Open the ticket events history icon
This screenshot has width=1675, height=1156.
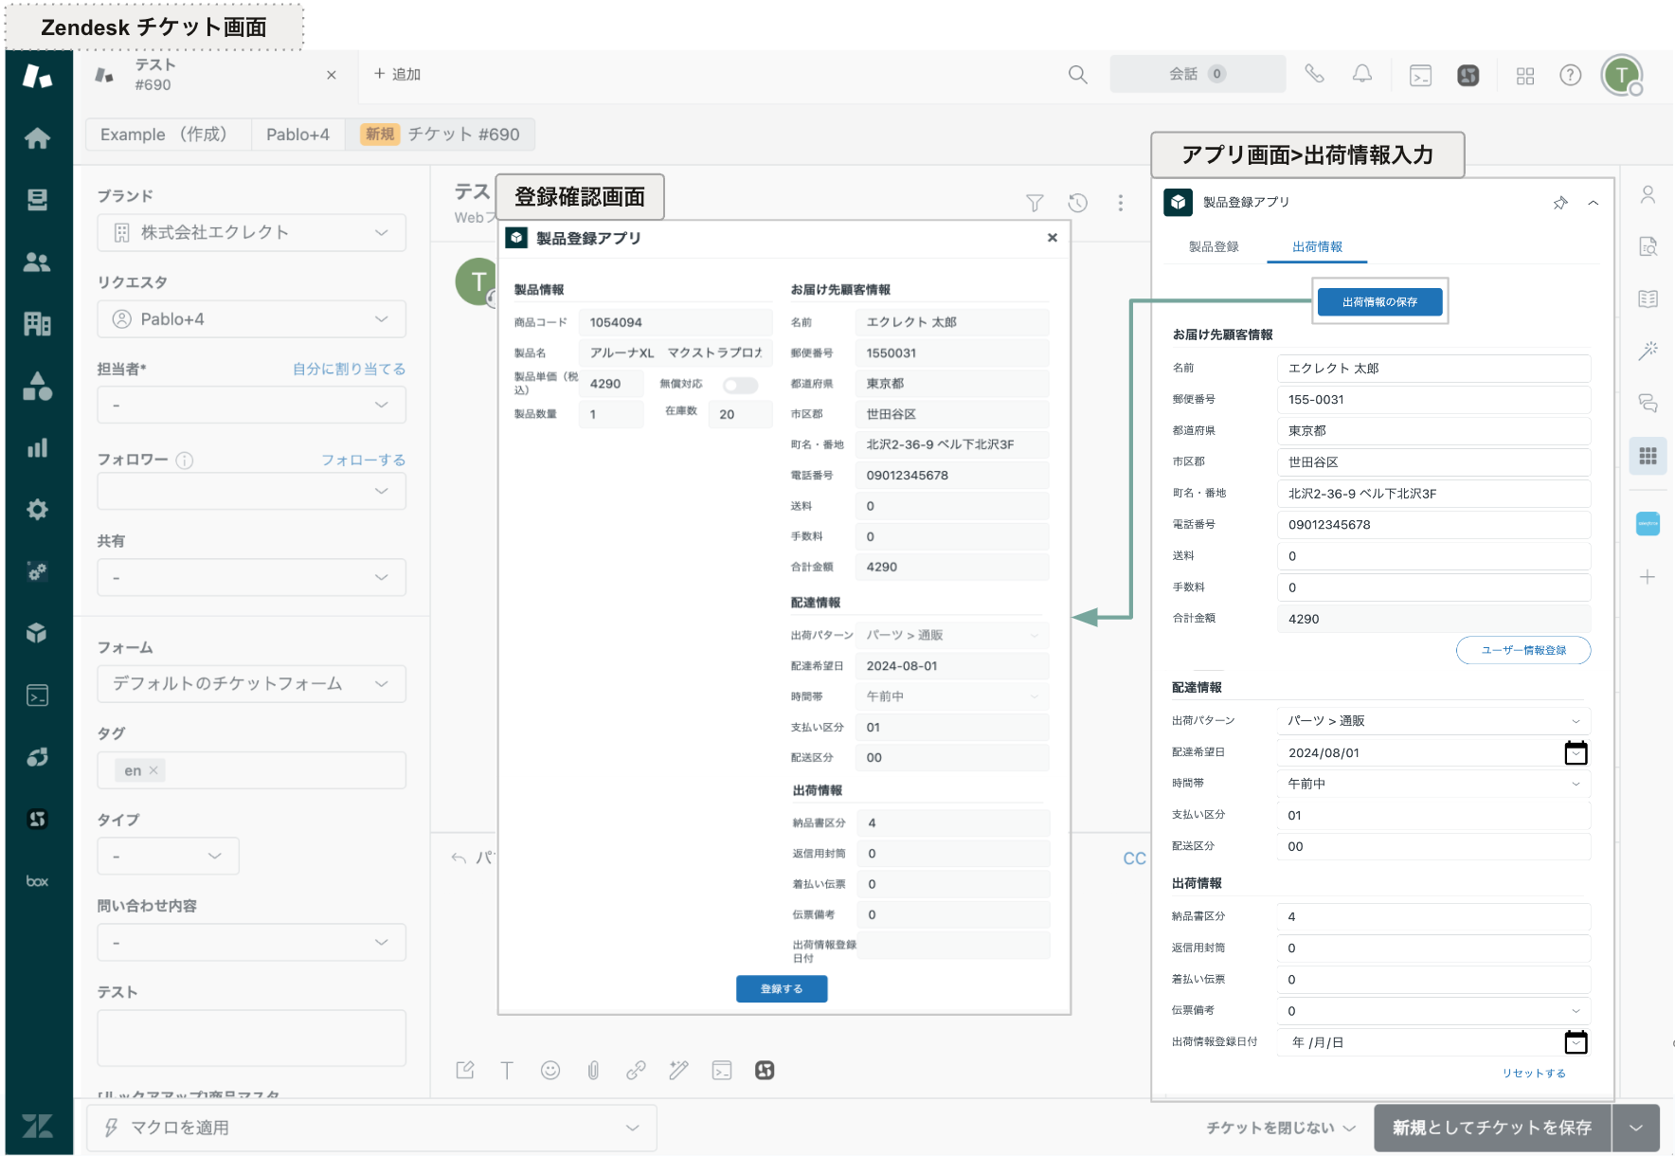(x=1078, y=203)
